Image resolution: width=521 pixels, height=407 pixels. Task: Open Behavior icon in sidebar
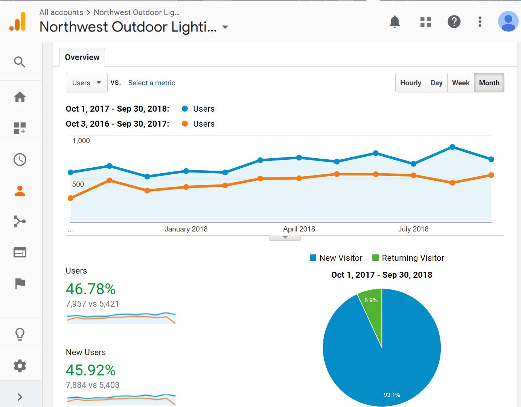pos(20,253)
